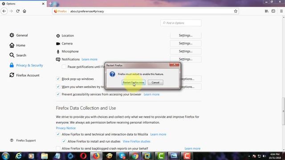This screenshot has height=160, width=285.
Task: Bookmark this page with the star icon
Action: (236, 11)
